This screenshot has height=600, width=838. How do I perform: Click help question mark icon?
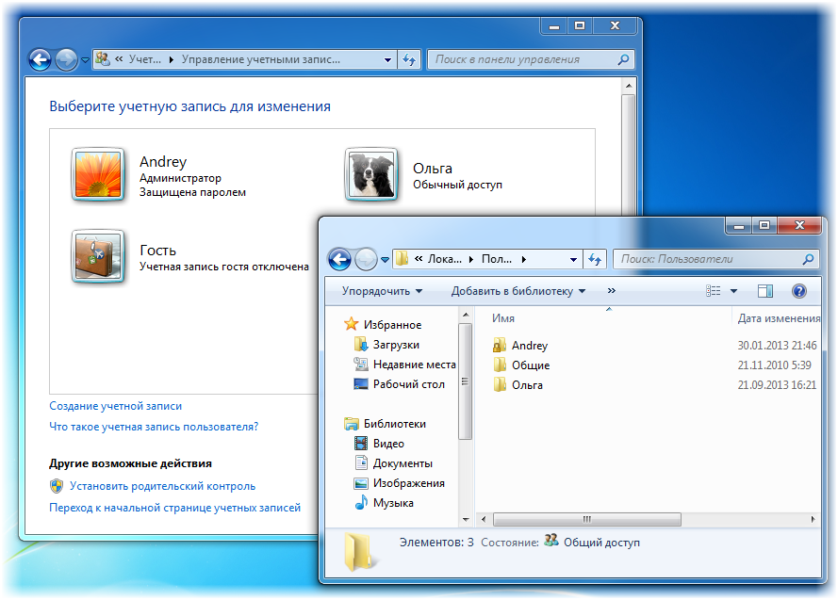click(799, 291)
